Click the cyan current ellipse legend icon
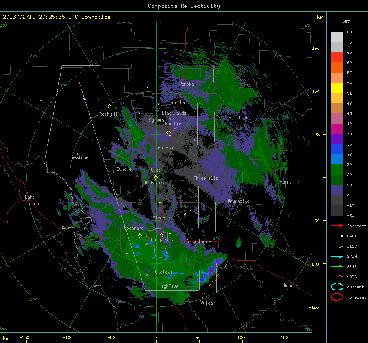Image resolution: width=368 pixels, height=343 pixels. point(337,287)
